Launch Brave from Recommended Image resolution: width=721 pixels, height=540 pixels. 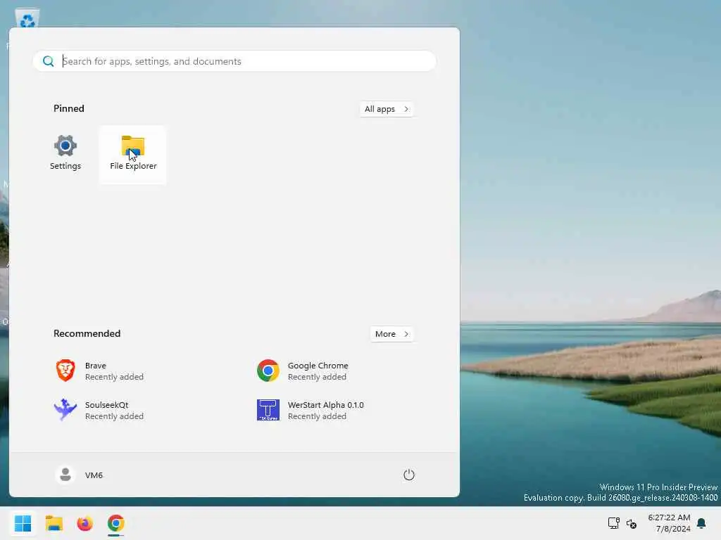pos(100,371)
